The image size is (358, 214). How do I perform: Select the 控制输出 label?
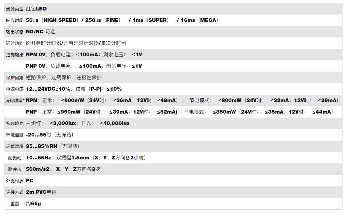(14, 55)
